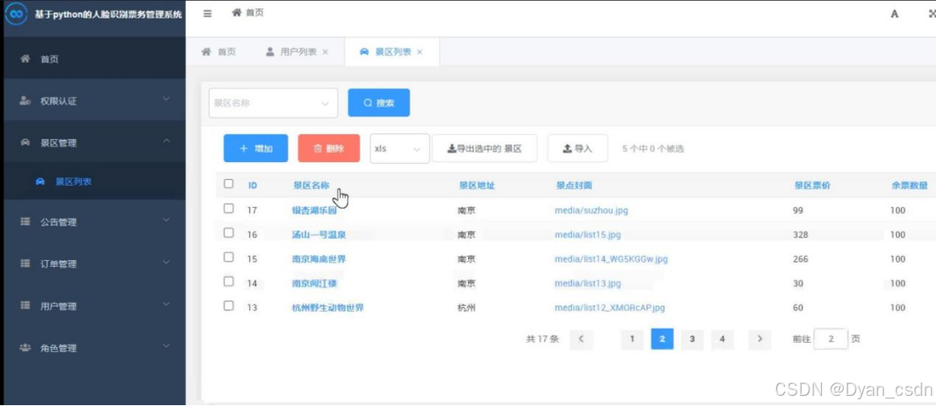This screenshot has width=936, height=406.
Task: Open media/list15.jpg cover link
Action: (x=588, y=235)
